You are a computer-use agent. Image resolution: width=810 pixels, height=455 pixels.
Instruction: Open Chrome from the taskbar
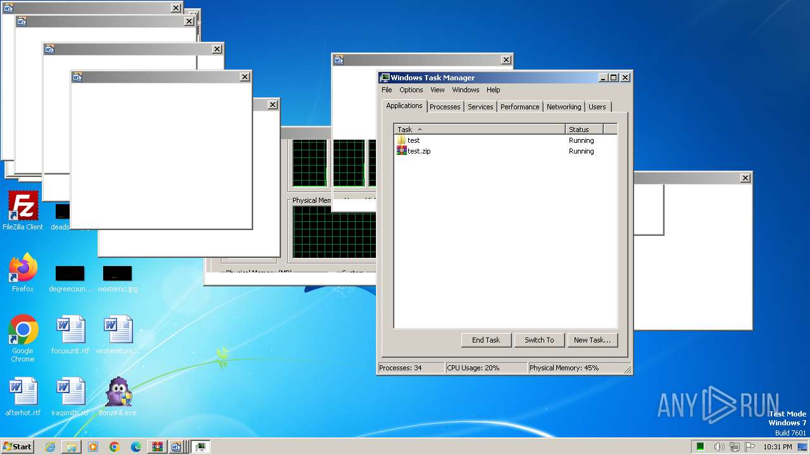pos(115,447)
